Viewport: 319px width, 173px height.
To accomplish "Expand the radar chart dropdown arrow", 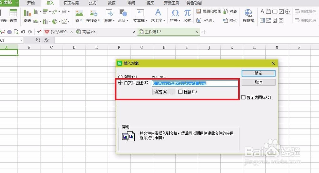I will [69, 11].
